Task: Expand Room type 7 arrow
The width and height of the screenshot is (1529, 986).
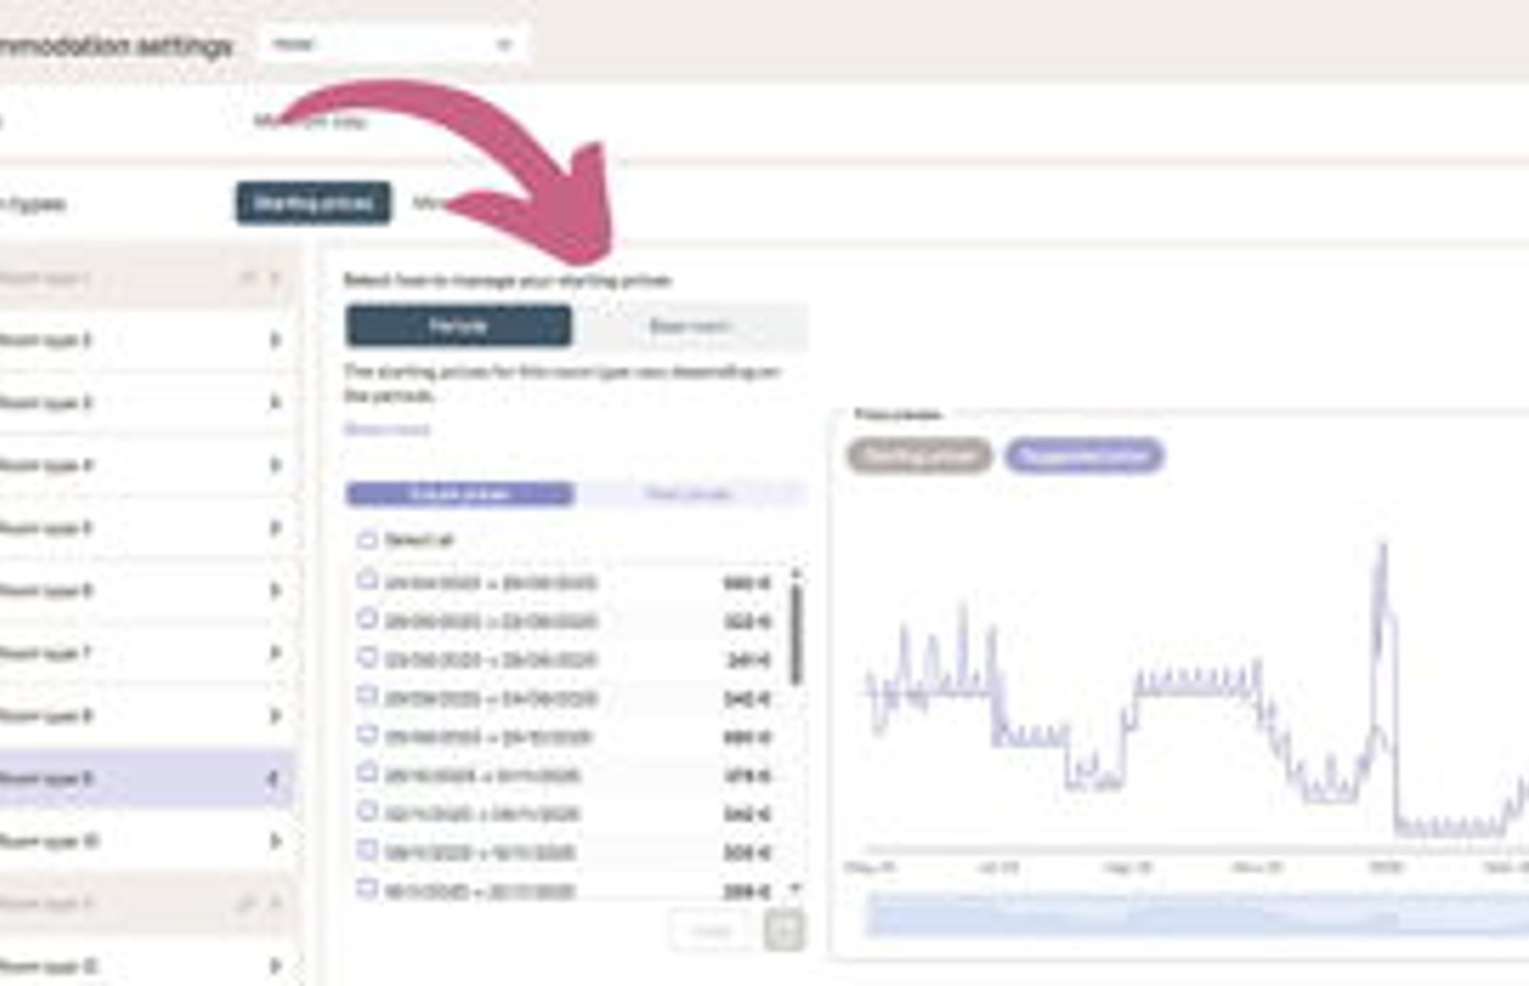Action: [275, 654]
